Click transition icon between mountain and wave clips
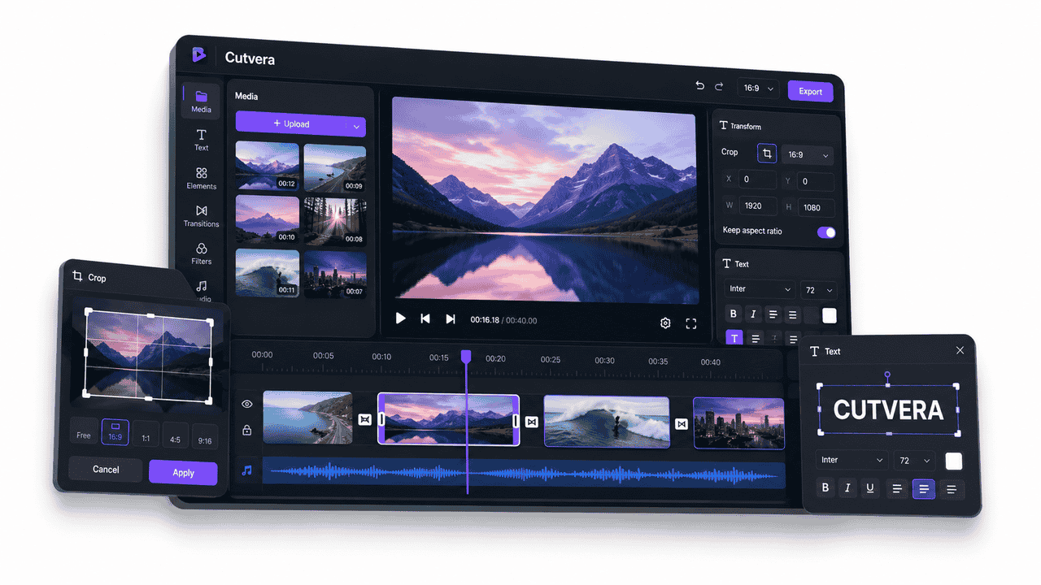This screenshot has width=1041, height=585. pos(532,422)
